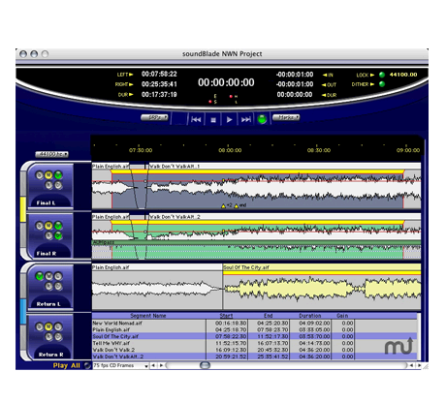Click the 08:00:00 position on the time ruler

230,150
